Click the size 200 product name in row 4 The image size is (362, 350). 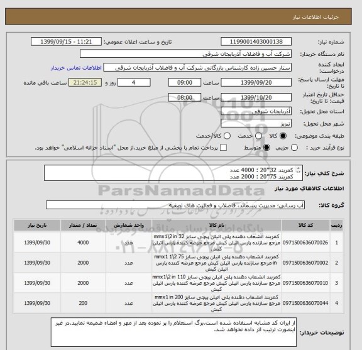(216, 303)
